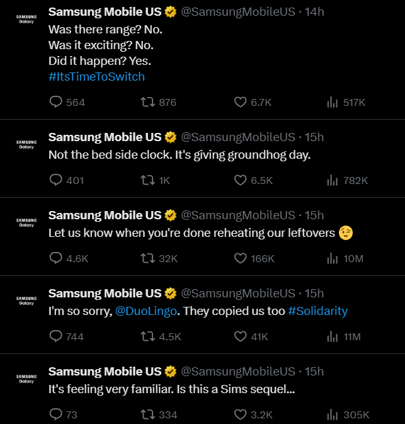The image size is (405, 424).
Task: Retweet the 'Was there range?' tweet
Action: click(x=147, y=102)
